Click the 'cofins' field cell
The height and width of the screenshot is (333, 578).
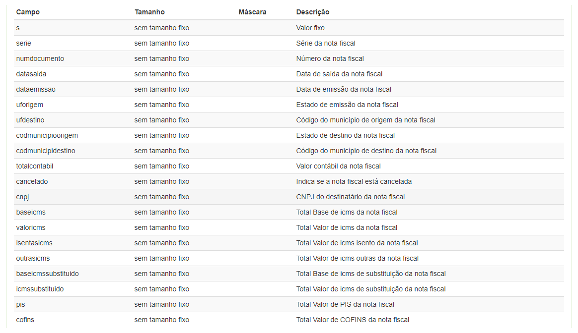point(25,320)
